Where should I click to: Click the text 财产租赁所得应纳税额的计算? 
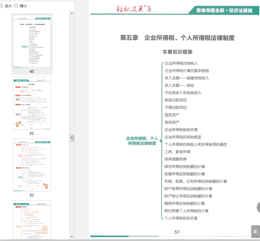pyautogui.click(x=188, y=189)
